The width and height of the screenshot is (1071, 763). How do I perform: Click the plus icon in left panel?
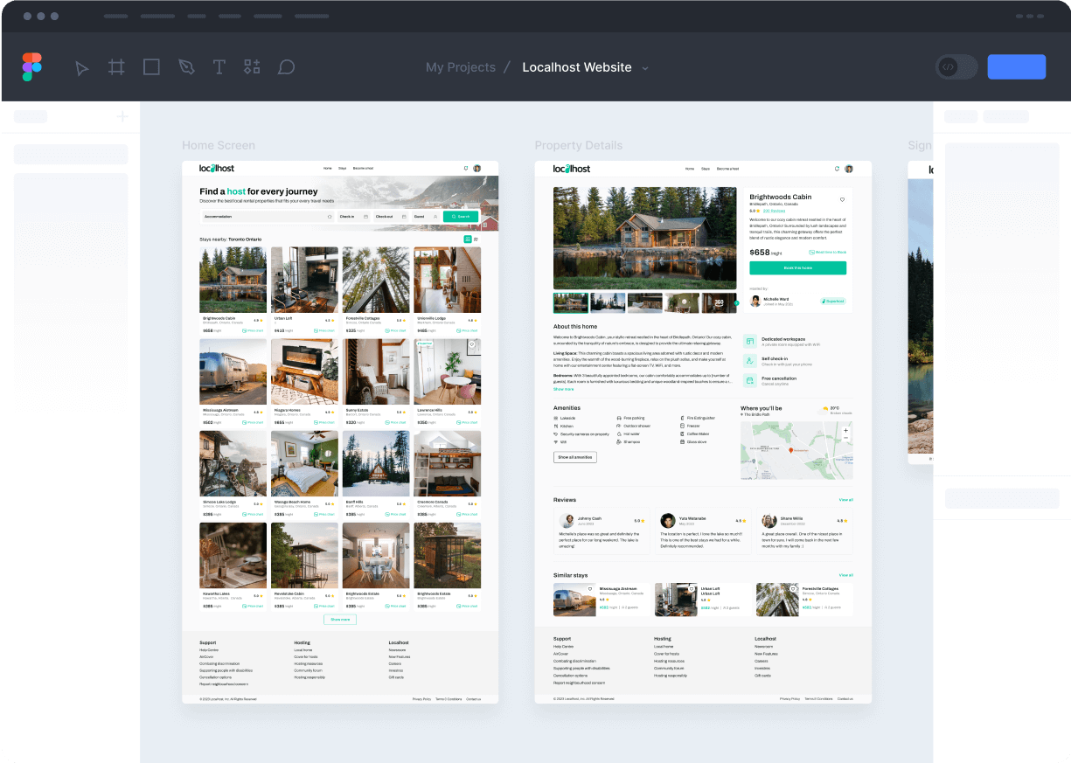pos(122,116)
